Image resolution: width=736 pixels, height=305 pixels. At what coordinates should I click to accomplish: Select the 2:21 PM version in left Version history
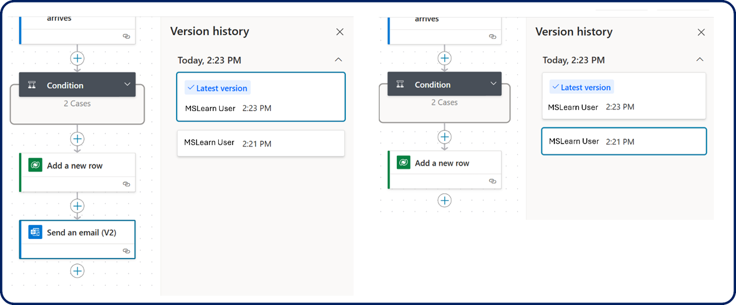[260, 143]
